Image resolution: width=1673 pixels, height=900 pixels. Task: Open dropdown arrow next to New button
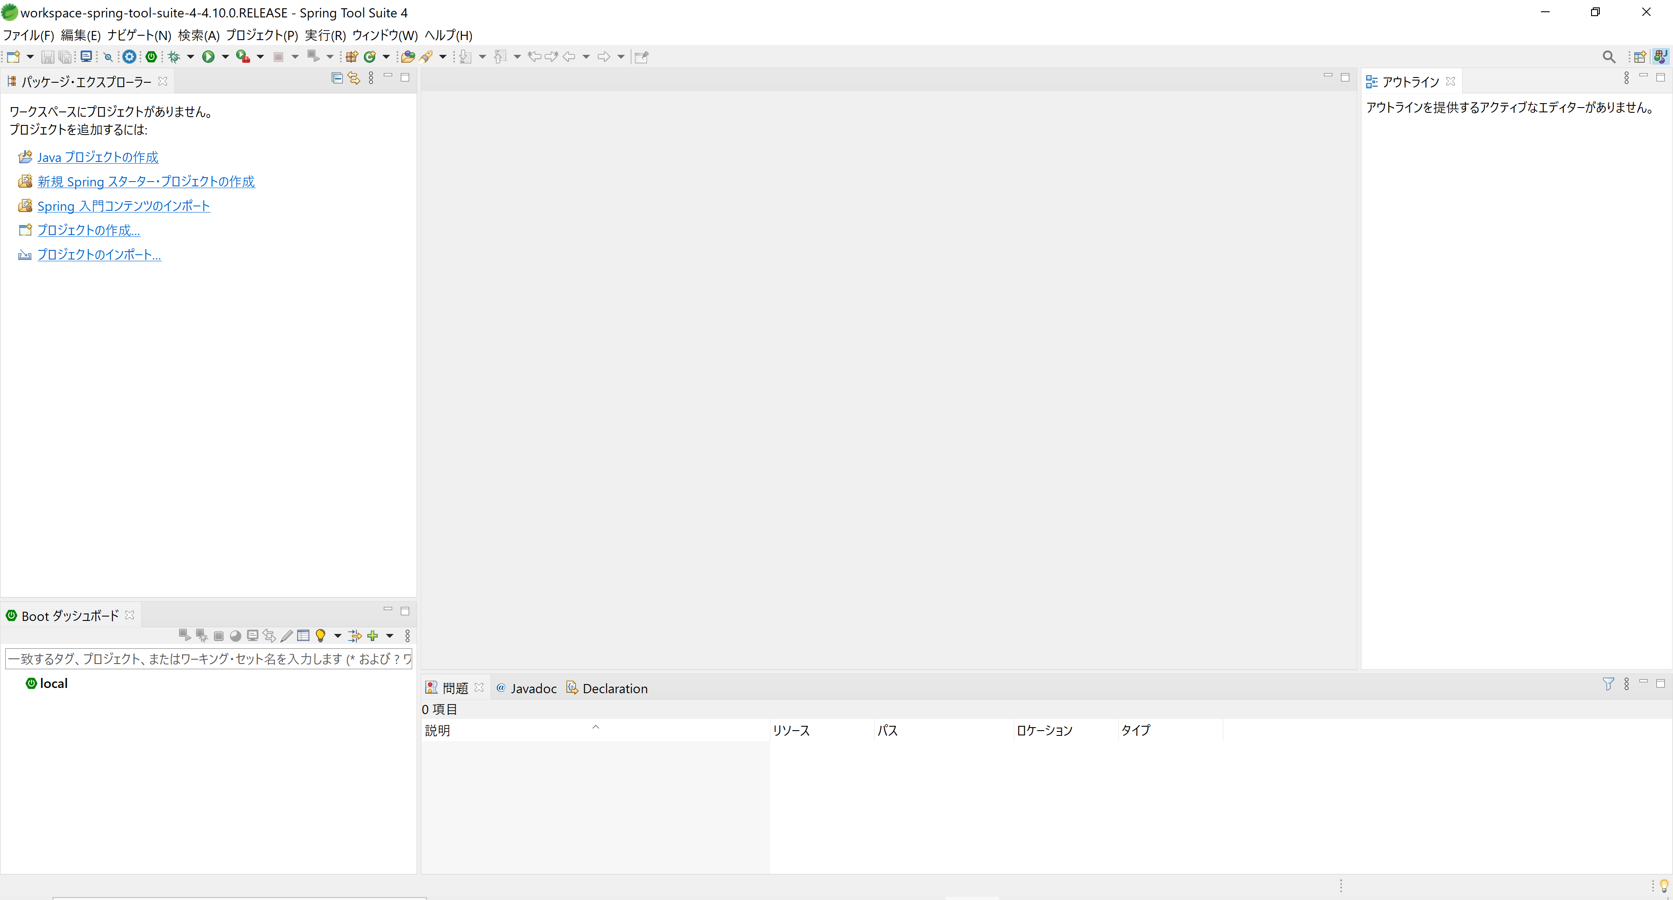(x=30, y=57)
